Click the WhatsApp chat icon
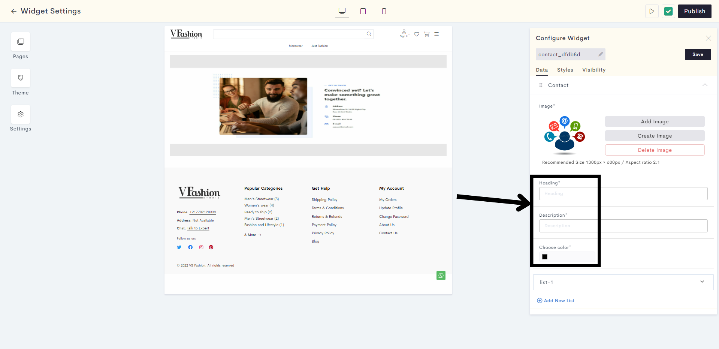719x349 pixels. tap(441, 276)
